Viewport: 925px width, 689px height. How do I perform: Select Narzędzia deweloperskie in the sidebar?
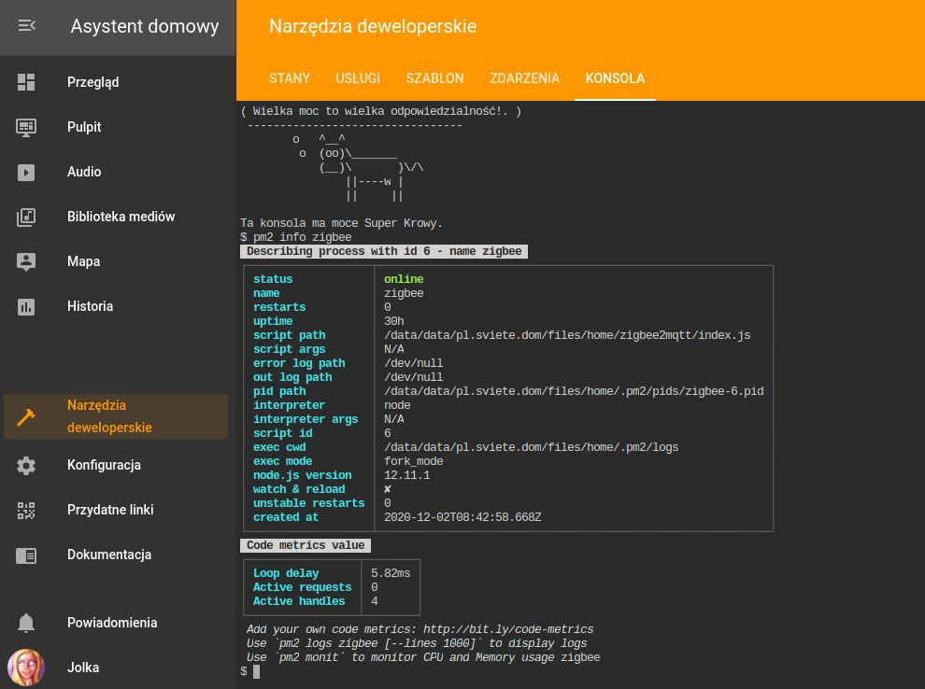click(116, 416)
